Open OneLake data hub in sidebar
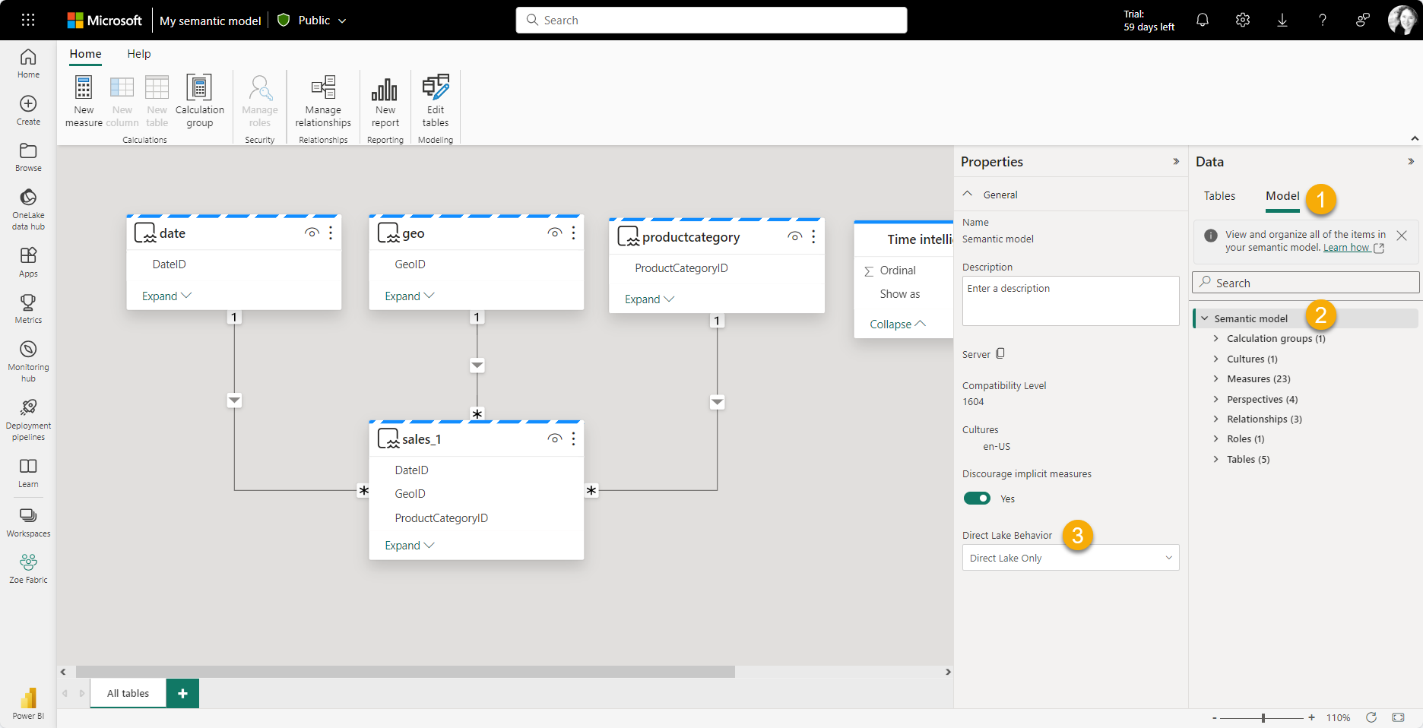 [28, 210]
